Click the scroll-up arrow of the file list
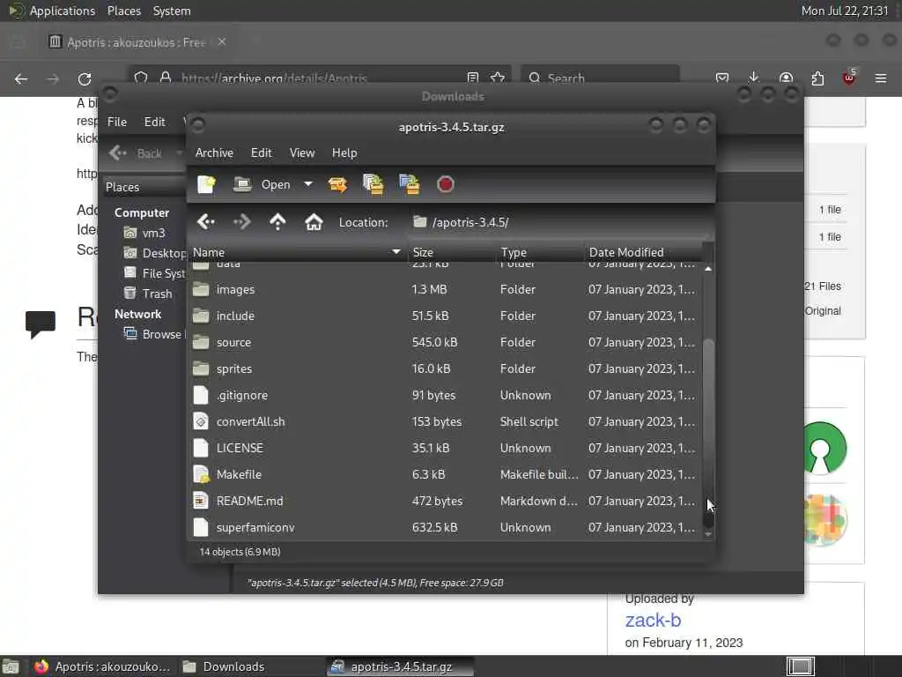902x677 pixels. coord(708,269)
